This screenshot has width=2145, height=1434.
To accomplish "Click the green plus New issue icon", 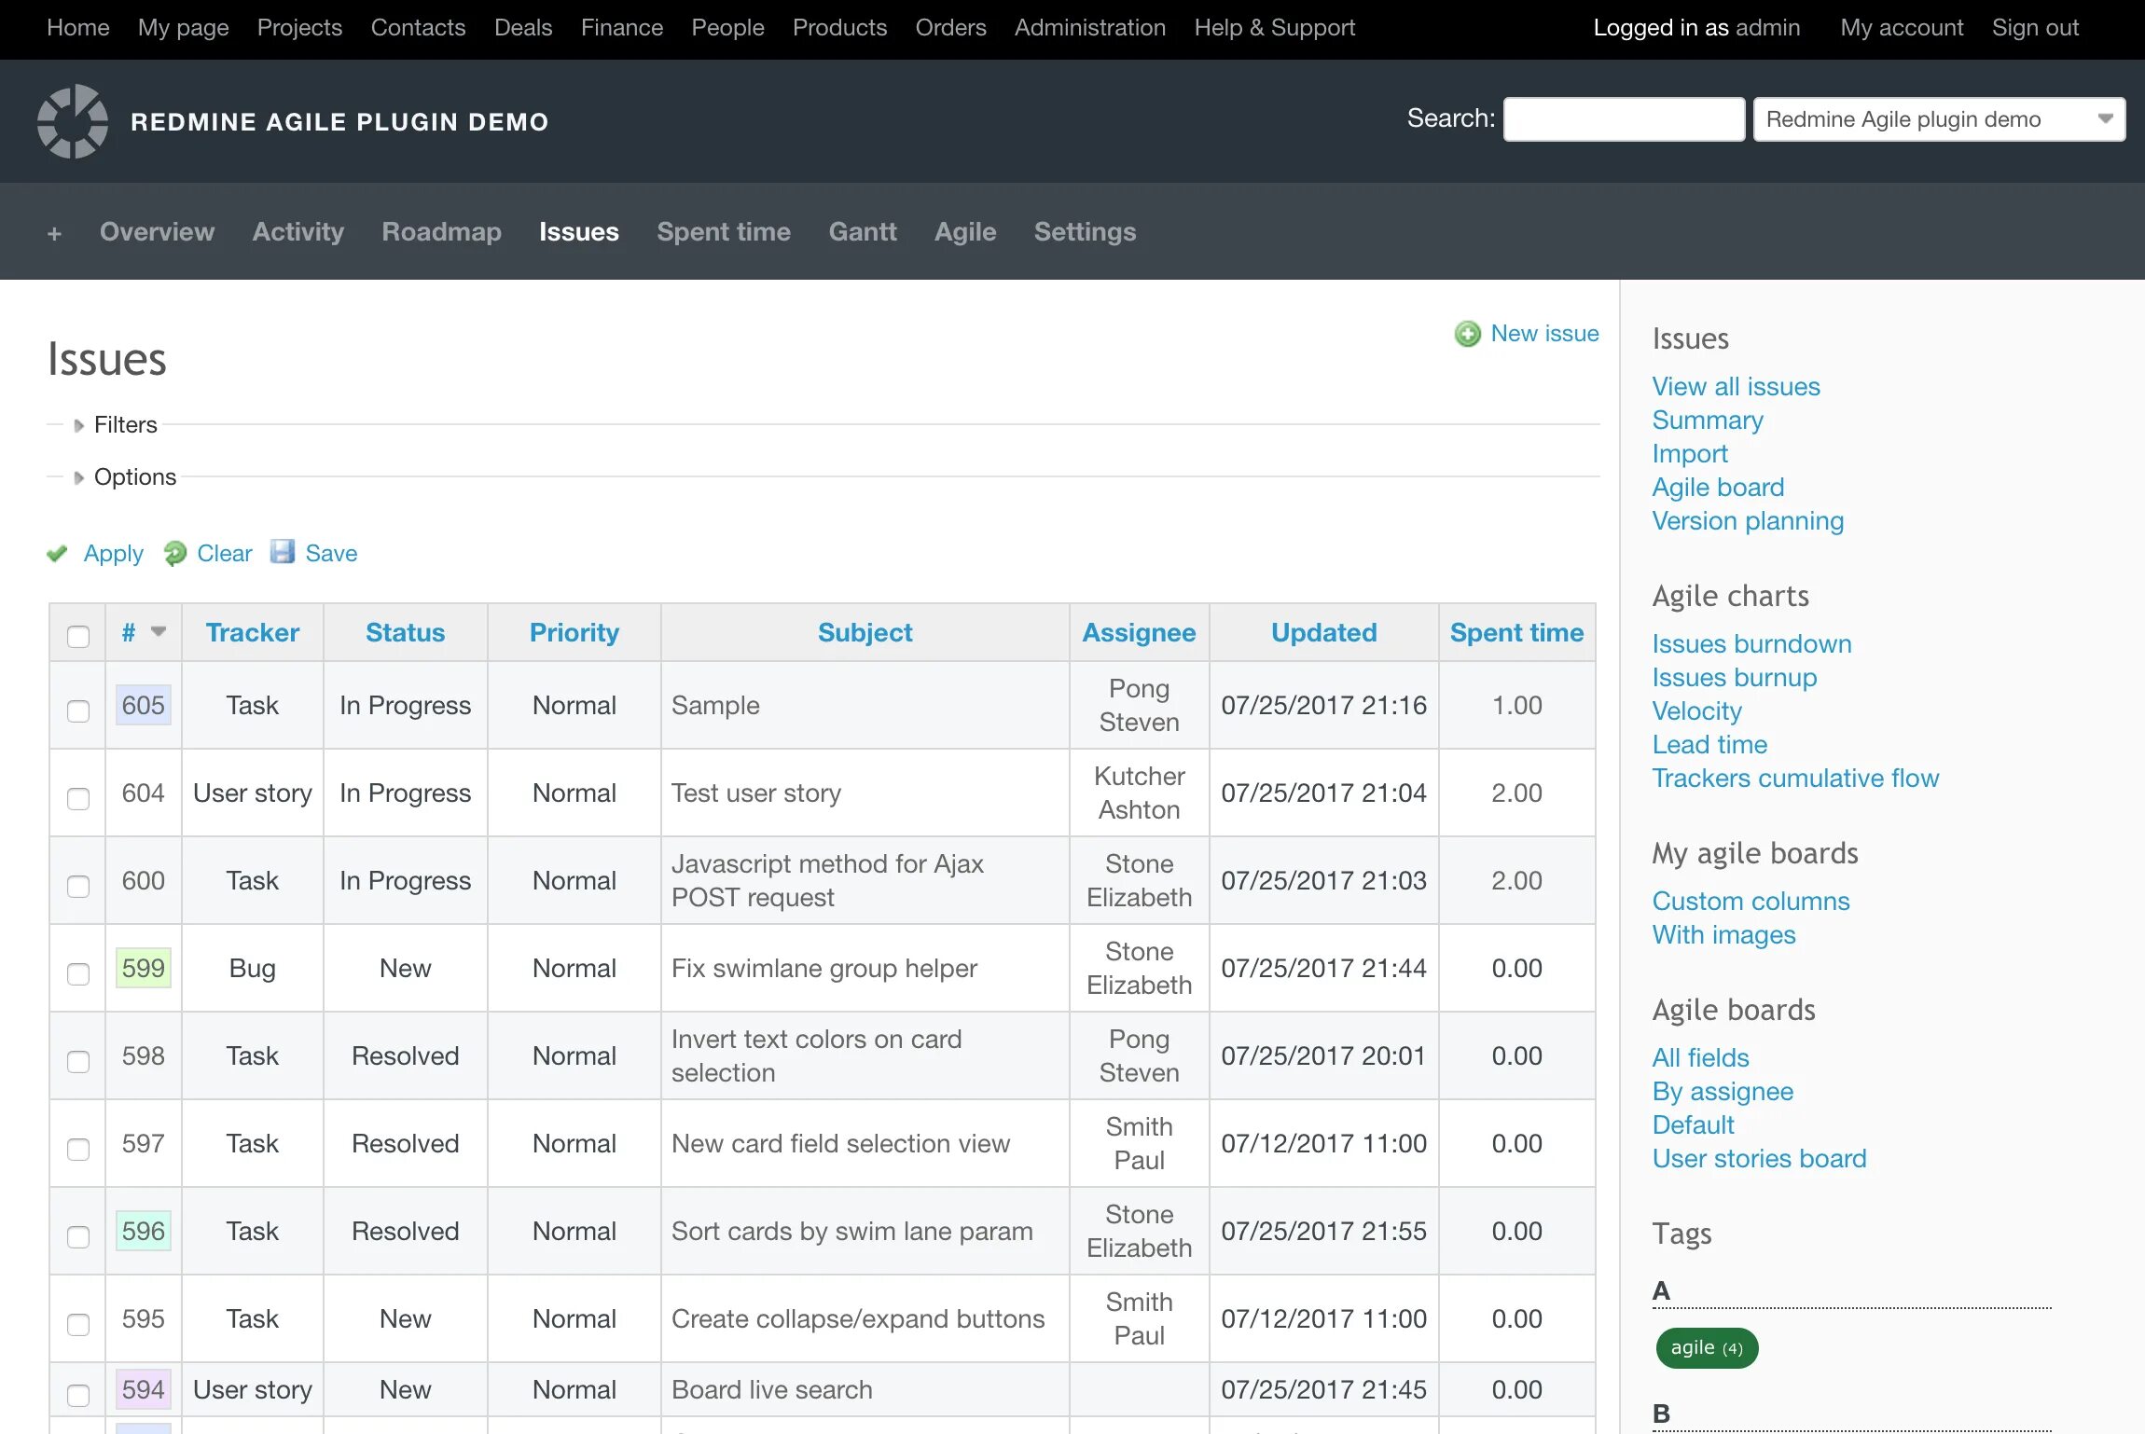I will point(1467,334).
